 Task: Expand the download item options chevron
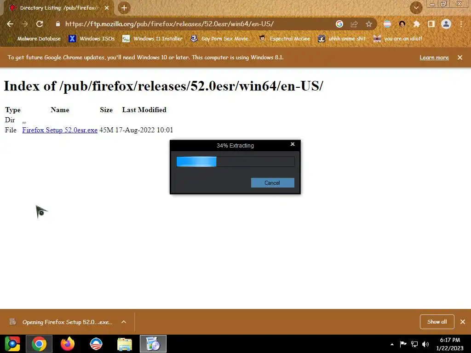(124, 322)
